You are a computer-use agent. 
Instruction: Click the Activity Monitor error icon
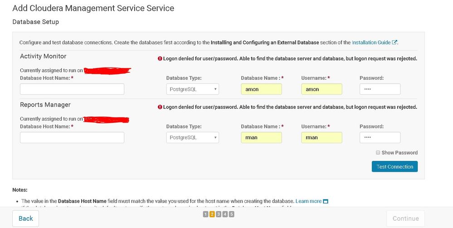[x=160, y=58]
